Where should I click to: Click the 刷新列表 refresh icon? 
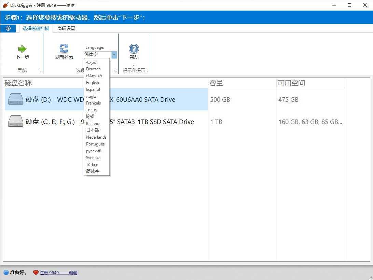point(64,49)
